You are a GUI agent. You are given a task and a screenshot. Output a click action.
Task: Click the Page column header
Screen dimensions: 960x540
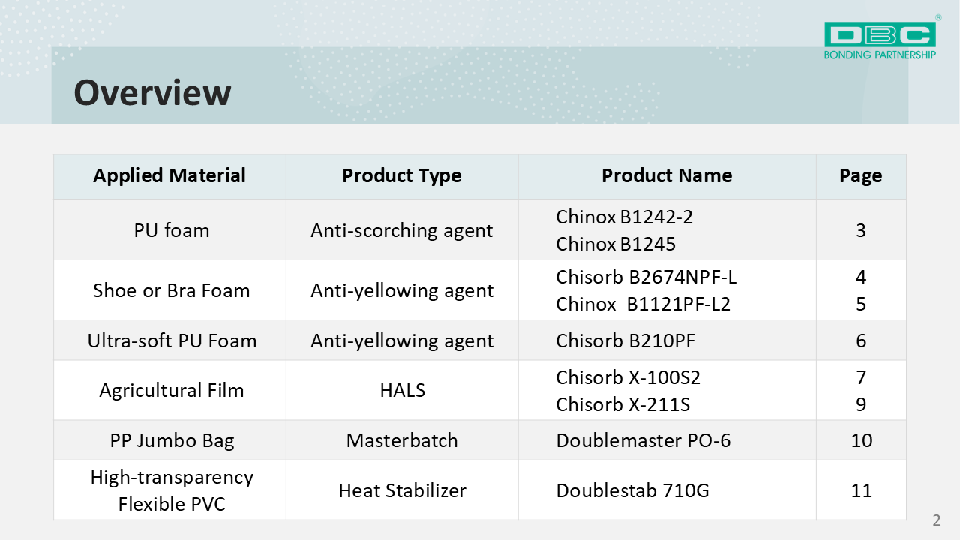pos(860,176)
